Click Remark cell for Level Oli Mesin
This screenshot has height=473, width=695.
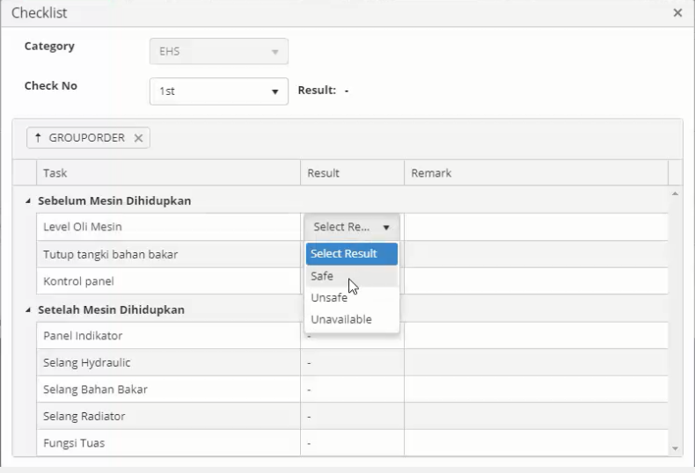535,227
